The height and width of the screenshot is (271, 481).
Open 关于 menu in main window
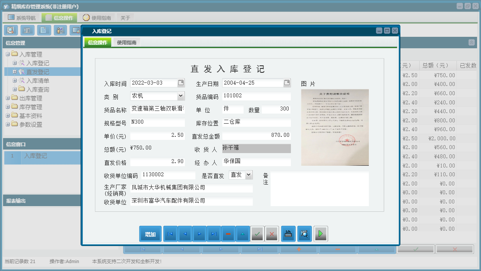click(125, 18)
